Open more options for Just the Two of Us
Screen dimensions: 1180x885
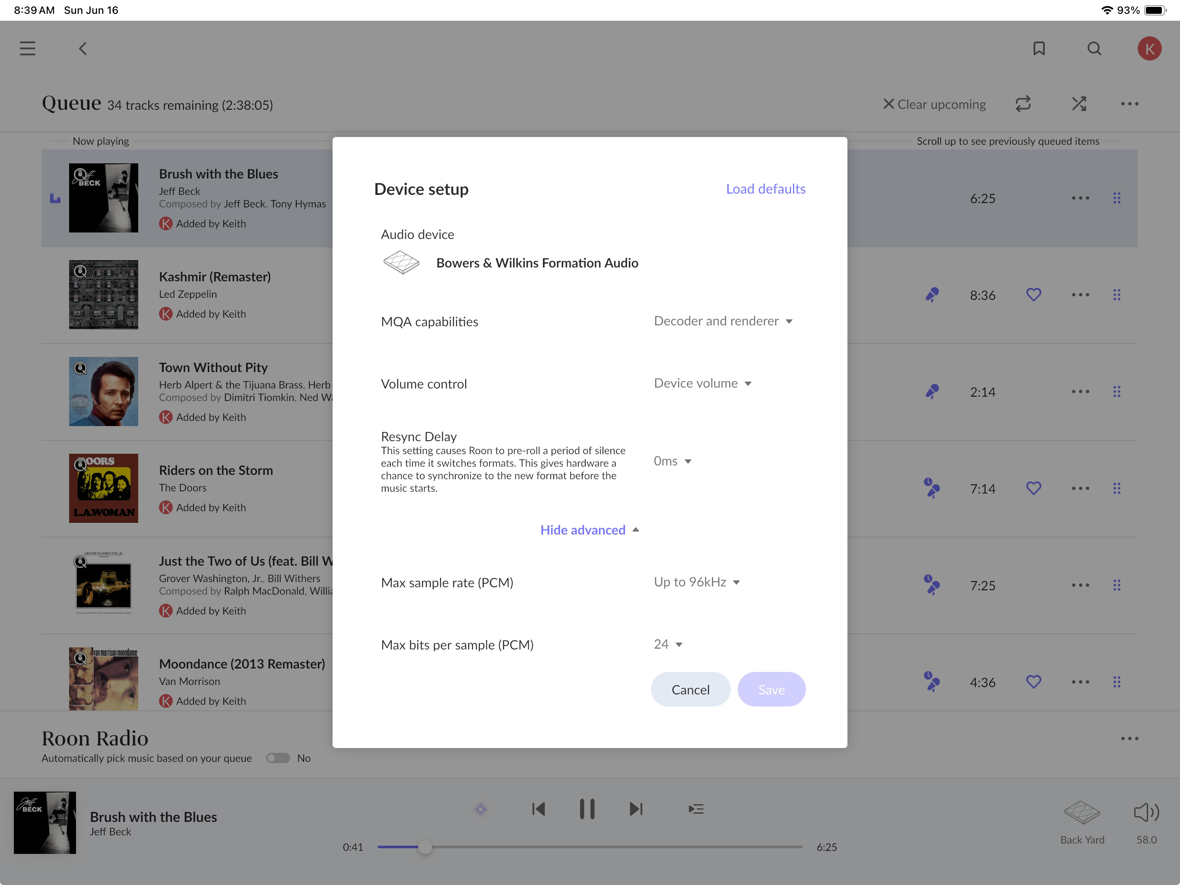tap(1080, 585)
